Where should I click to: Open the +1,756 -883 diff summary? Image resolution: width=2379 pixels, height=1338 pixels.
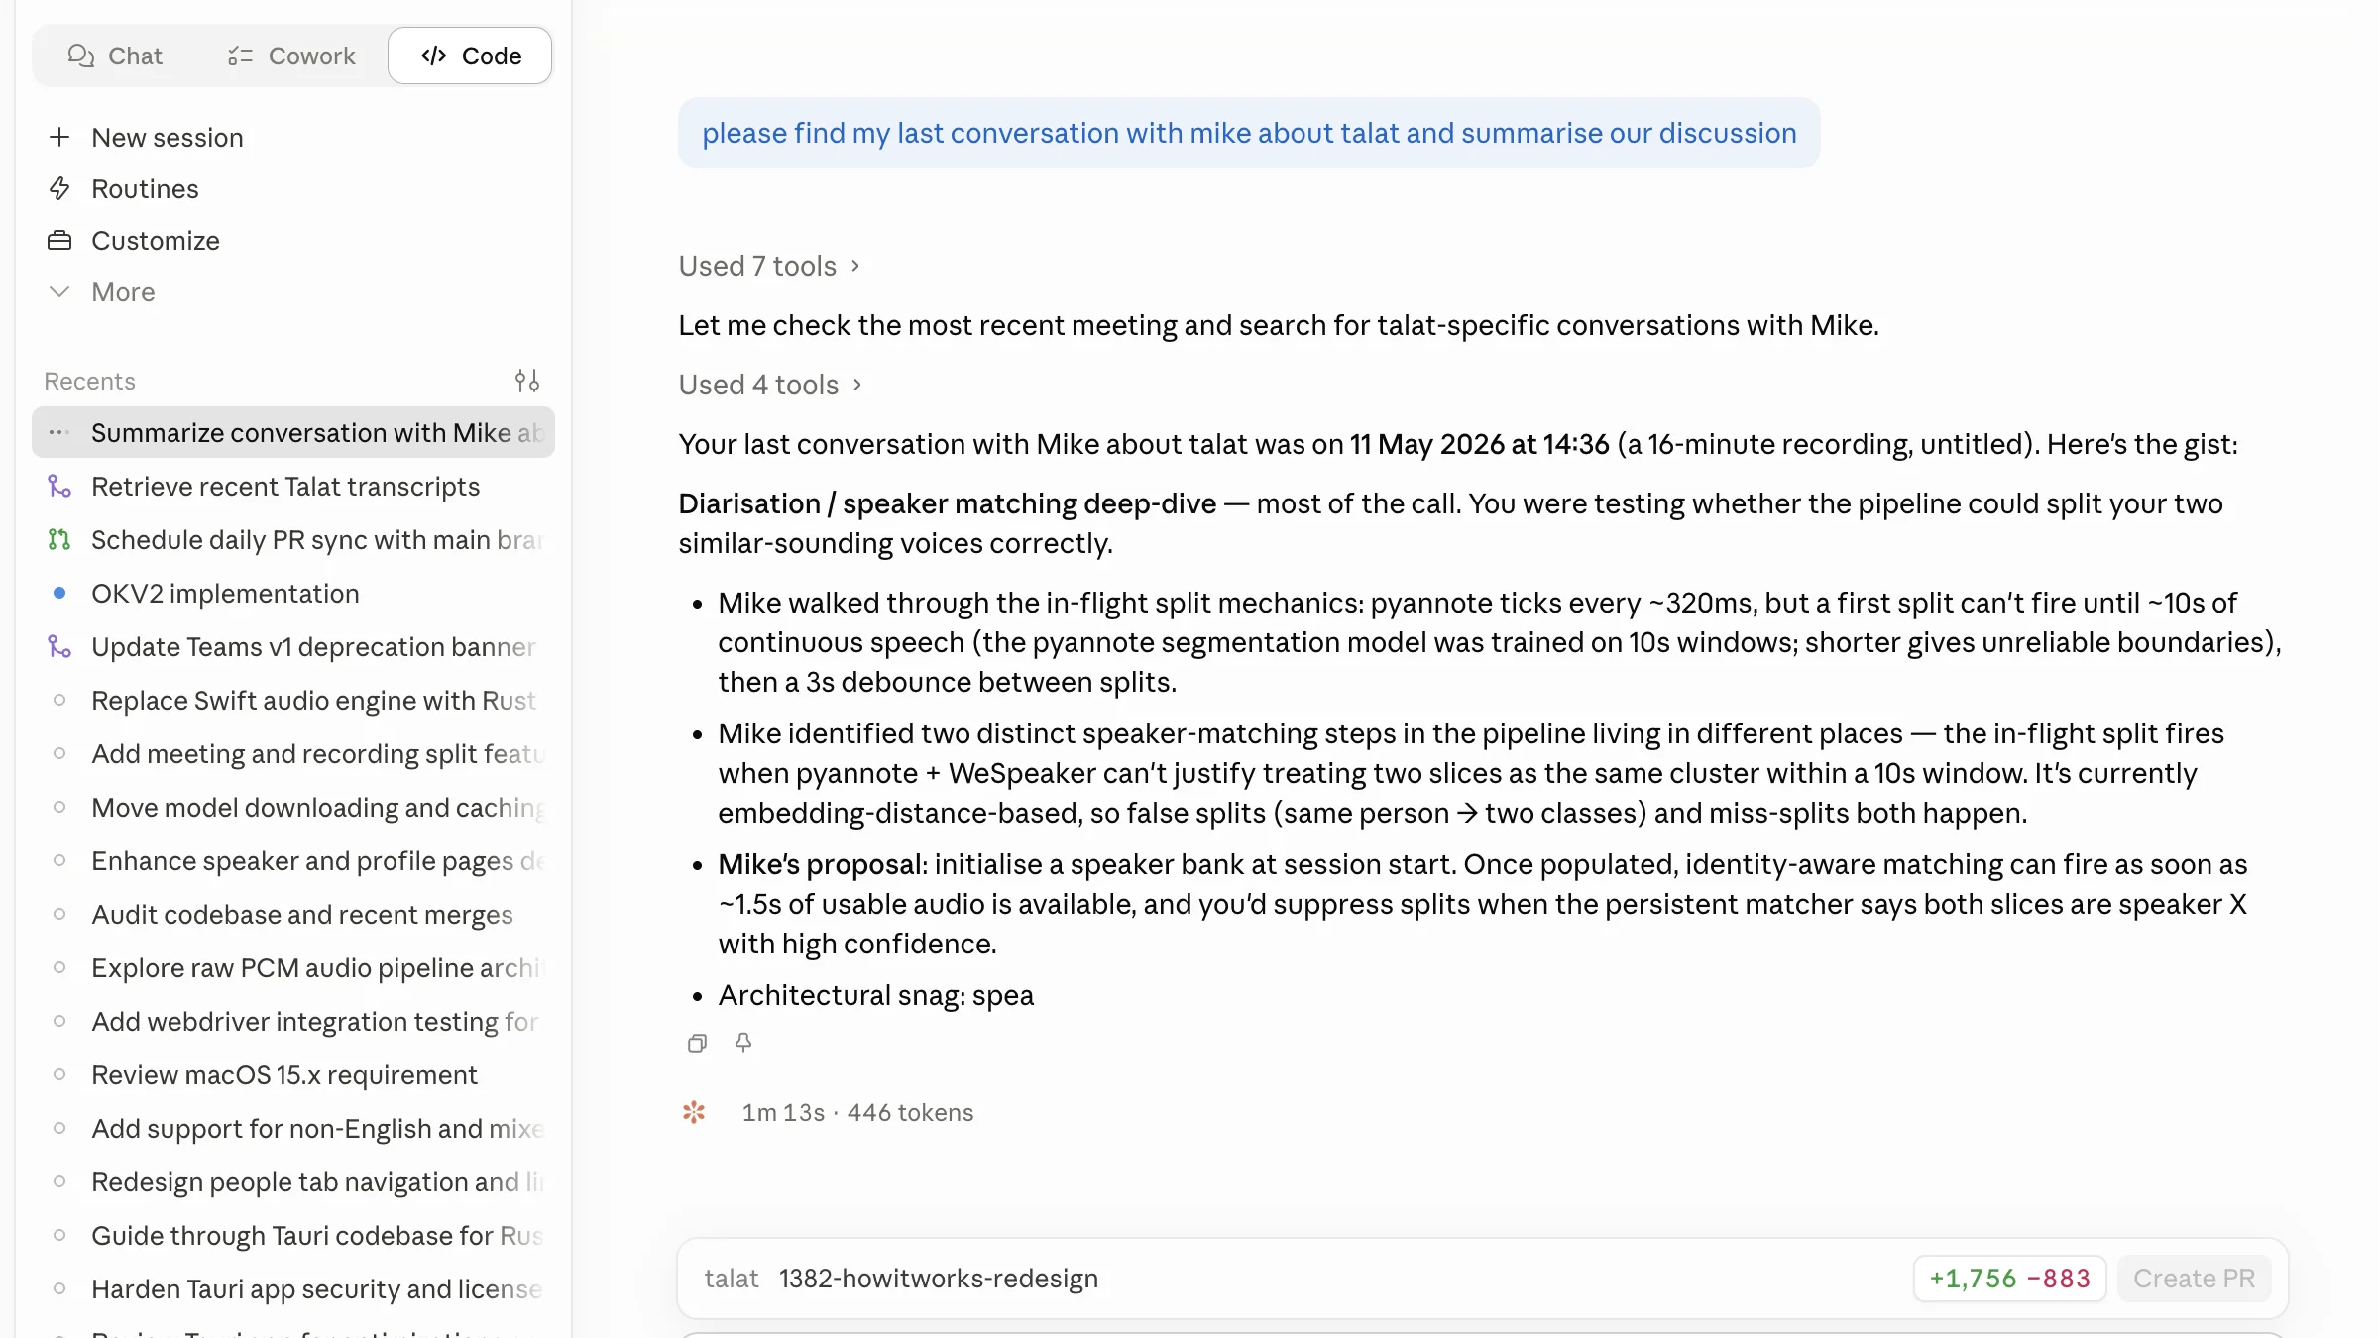(x=2009, y=1279)
